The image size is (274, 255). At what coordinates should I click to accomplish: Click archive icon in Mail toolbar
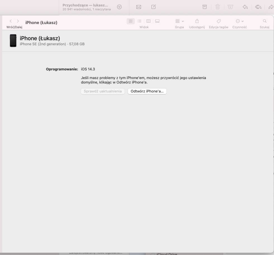tap(205, 7)
